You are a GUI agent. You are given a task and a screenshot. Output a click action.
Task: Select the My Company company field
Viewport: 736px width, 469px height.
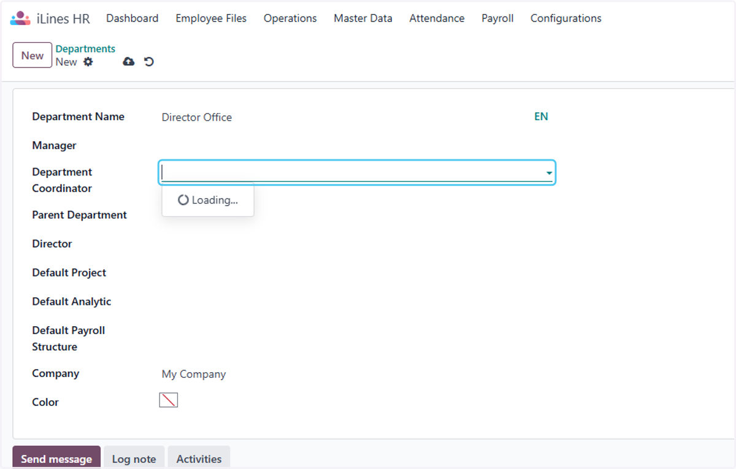click(x=194, y=374)
